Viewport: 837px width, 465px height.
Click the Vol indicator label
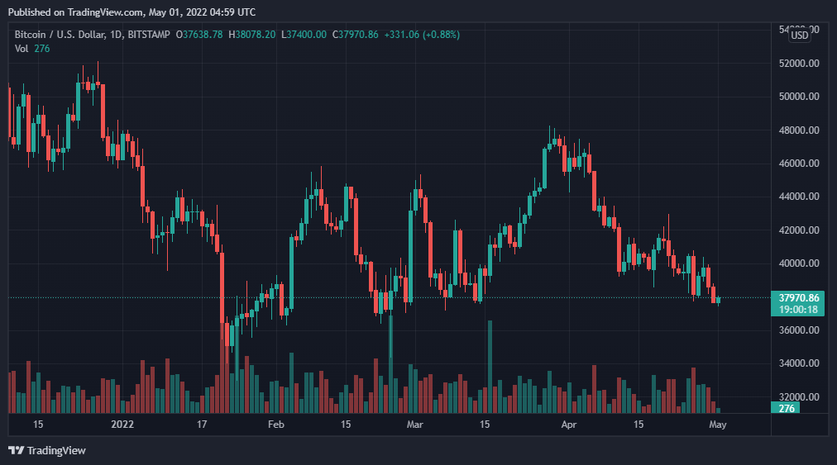(x=22, y=49)
